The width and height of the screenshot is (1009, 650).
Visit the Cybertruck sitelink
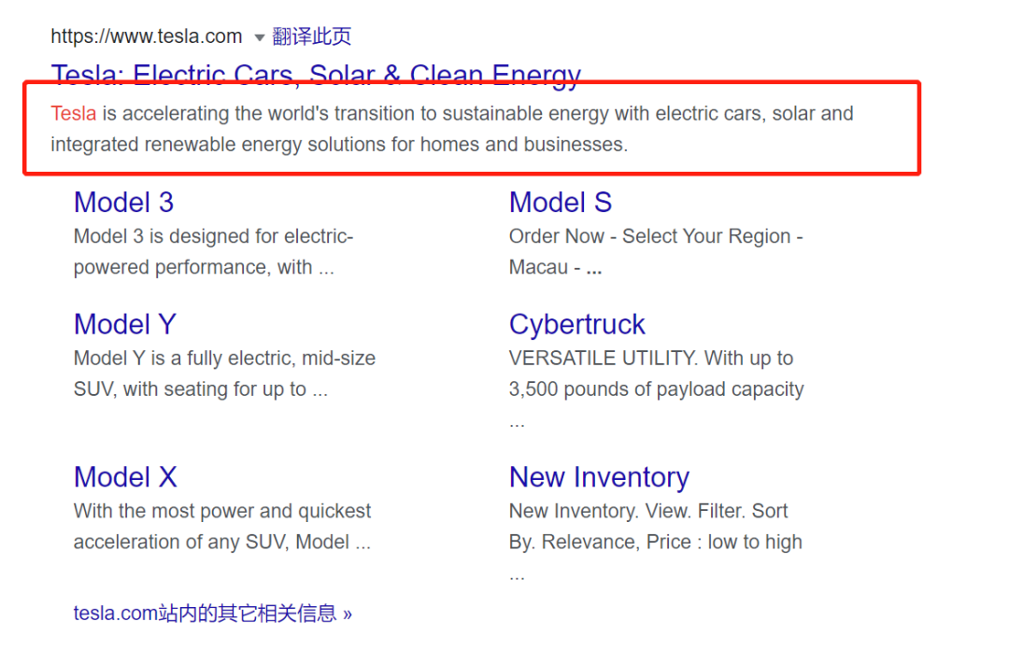(576, 324)
